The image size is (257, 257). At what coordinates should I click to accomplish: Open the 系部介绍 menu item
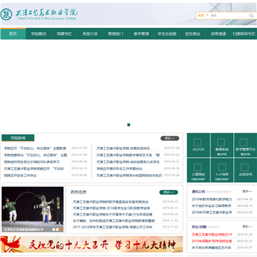tap(90, 34)
